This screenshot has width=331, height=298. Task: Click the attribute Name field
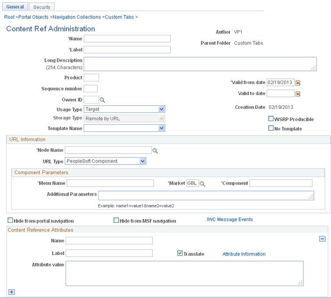(109, 241)
